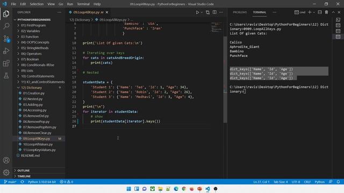Open the Terminal menu
The width and height of the screenshot is (344, 193).
coord(83,4)
